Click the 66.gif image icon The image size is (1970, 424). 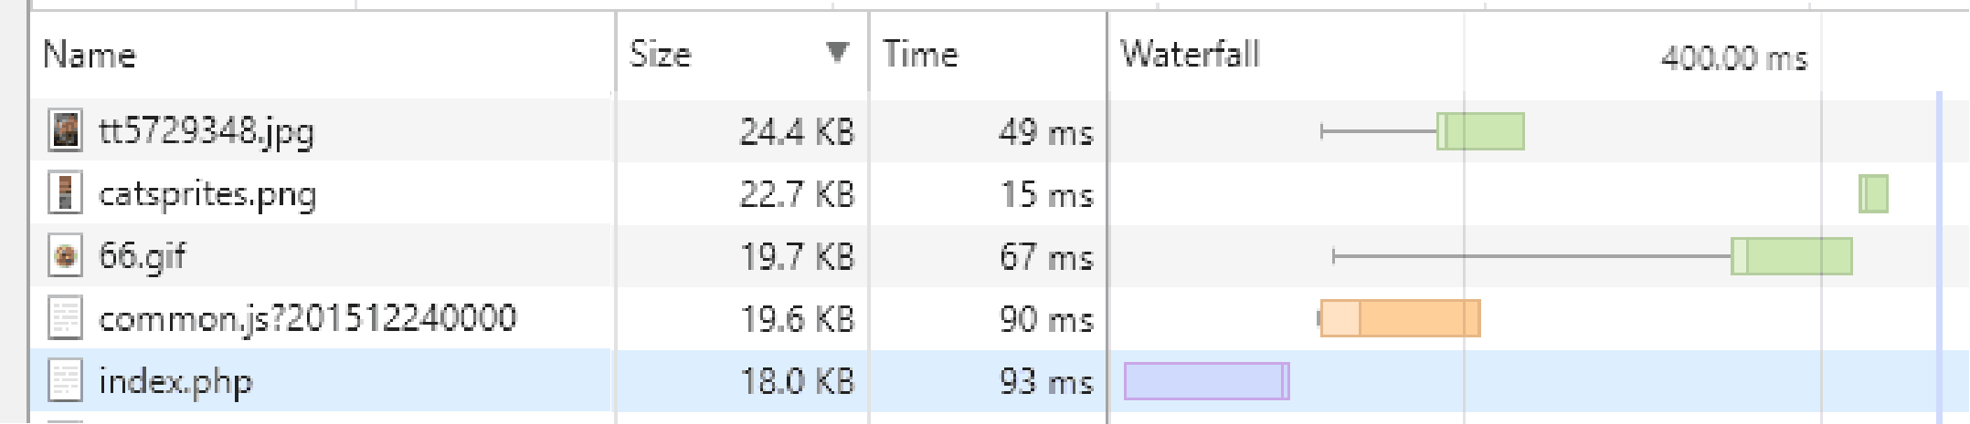[65, 255]
